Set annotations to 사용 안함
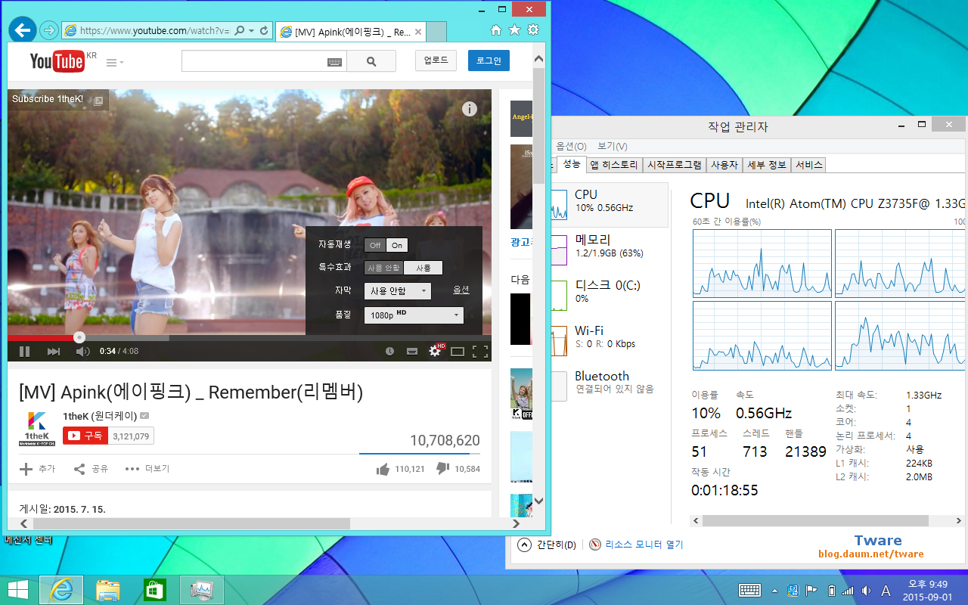This screenshot has height=605, width=968. [x=384, y=268]
